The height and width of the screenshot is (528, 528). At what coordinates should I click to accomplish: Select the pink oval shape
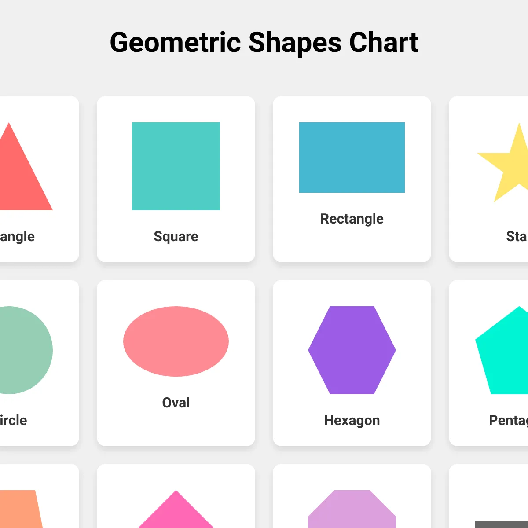(x=176, y=341)
